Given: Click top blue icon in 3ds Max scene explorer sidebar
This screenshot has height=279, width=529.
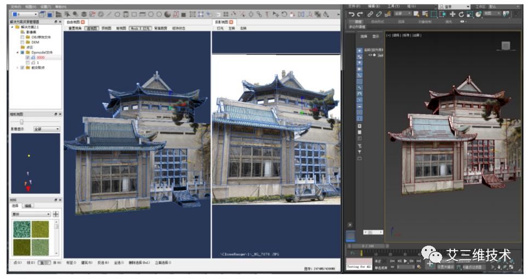Looking at the screenshot, I should coord(360,50).
